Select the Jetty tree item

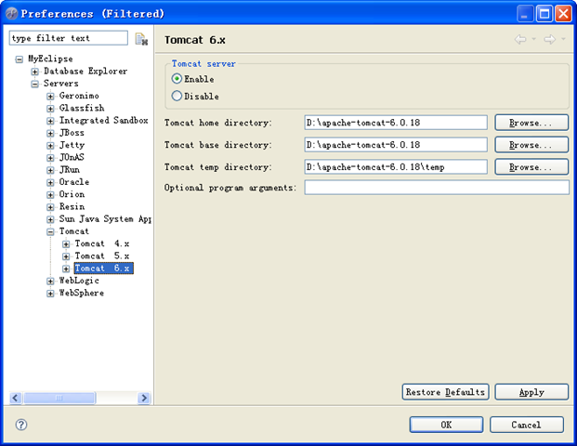point(72,145)
